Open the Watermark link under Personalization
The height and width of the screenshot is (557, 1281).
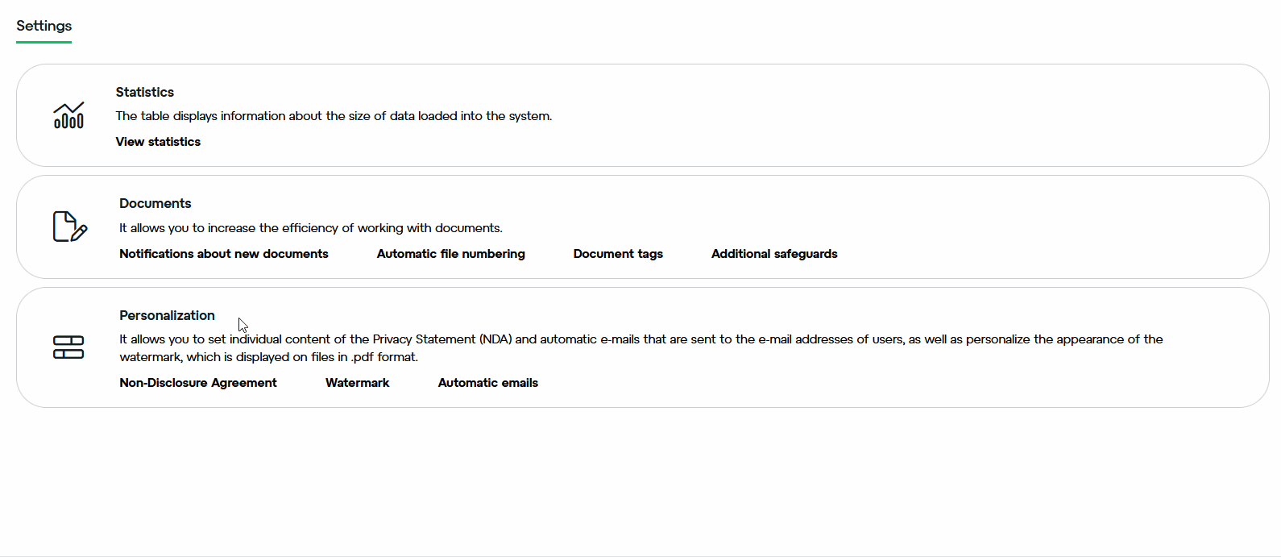tap(358, 383)
